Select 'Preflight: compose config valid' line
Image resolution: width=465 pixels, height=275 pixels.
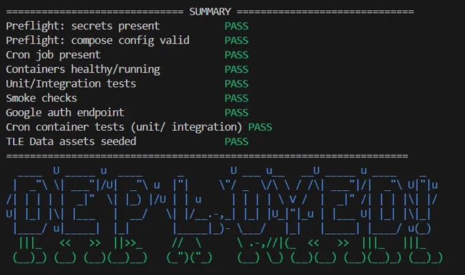coord(98,40)
